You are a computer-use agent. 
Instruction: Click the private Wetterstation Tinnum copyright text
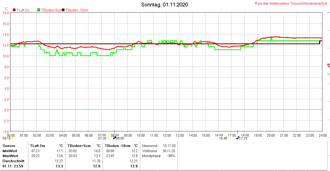pyautogui.click(x=291, y=3)
